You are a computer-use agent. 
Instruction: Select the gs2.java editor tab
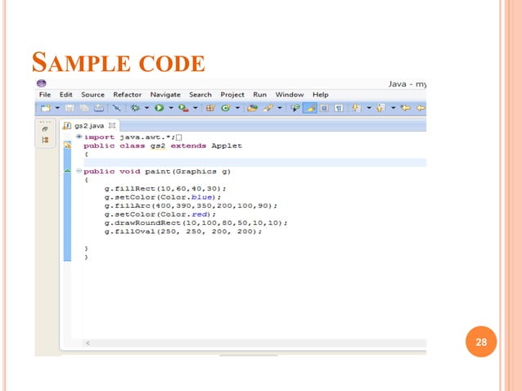[x=89, y=126]
